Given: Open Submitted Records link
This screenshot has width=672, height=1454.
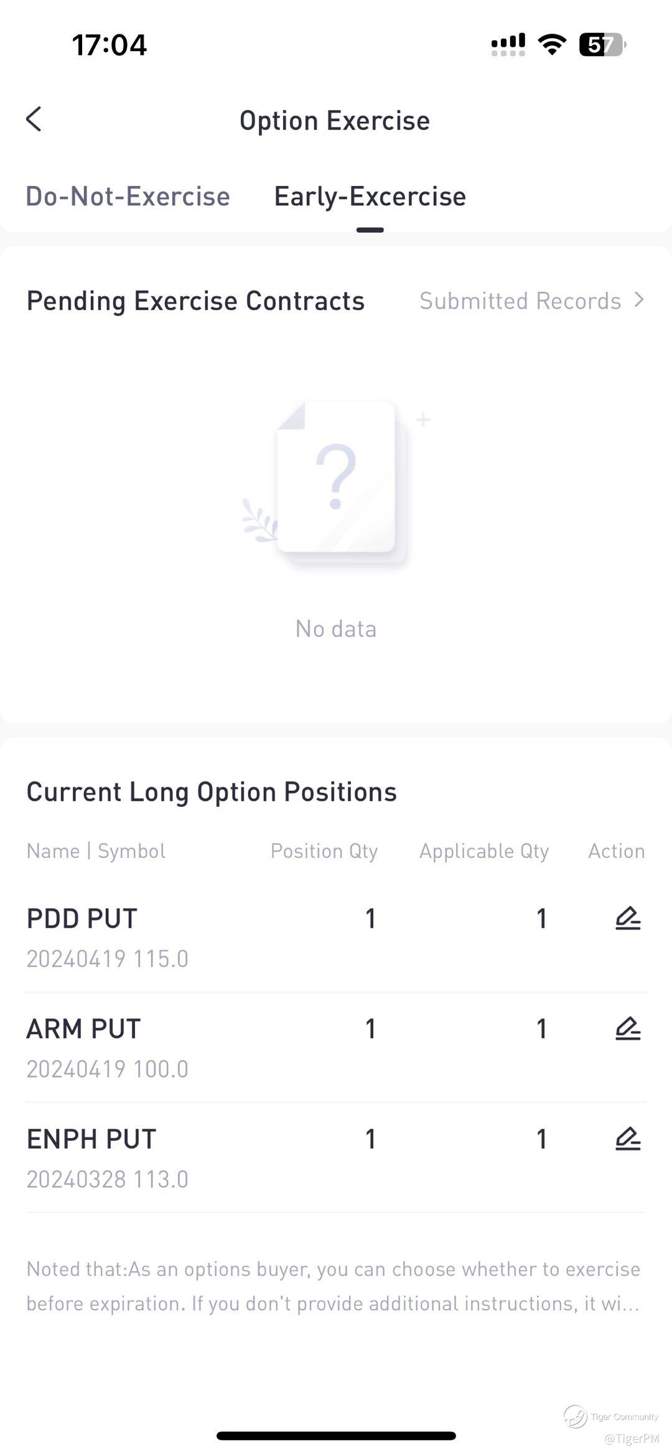Looking at the screenshot, I should click(520, 301).
